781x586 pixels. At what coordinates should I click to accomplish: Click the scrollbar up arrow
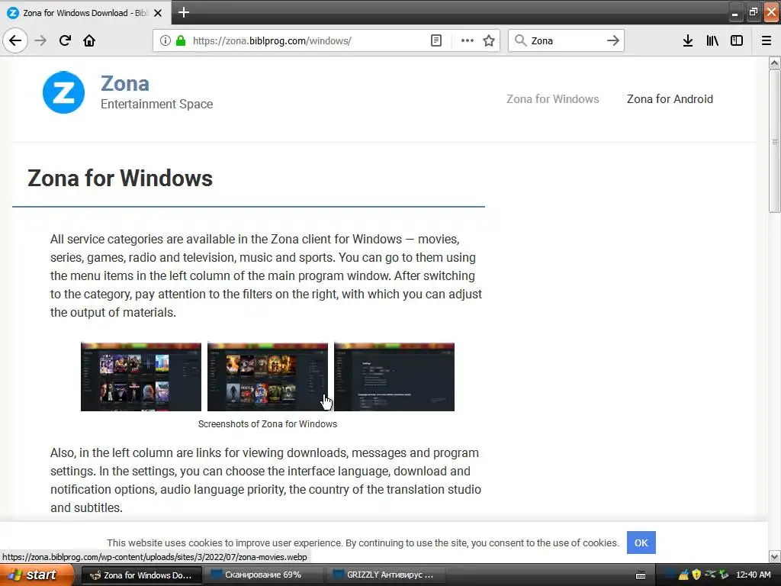coord(774,63)
